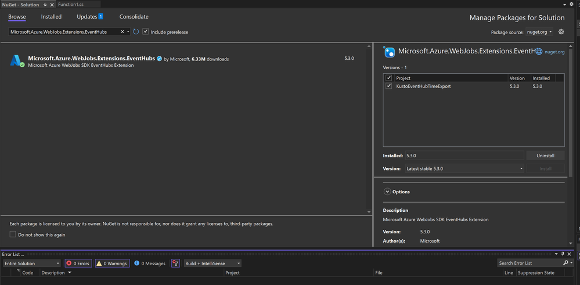Image resolution: width=580 pixels, height=285 pixels.
Task: Click the 6.33M downloads text
Action: 210,59
